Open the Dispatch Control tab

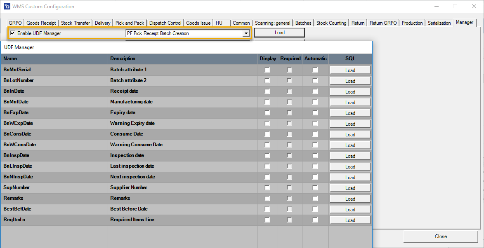tap(165, 23)
